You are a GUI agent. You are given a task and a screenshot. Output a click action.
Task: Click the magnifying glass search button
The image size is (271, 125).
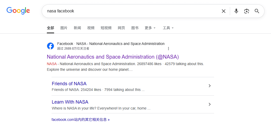pos(257,11)
